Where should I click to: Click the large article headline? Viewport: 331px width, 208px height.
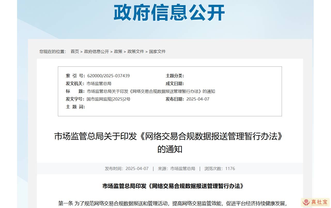click(170, 143)
